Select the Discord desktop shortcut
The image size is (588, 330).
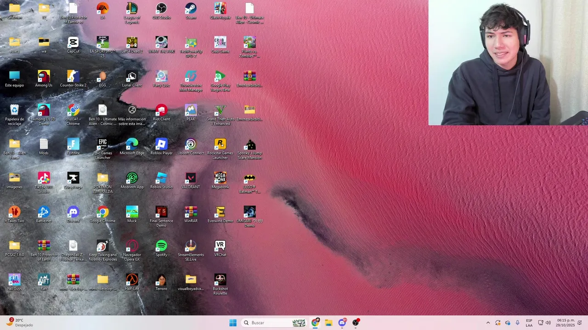point(73,214)
